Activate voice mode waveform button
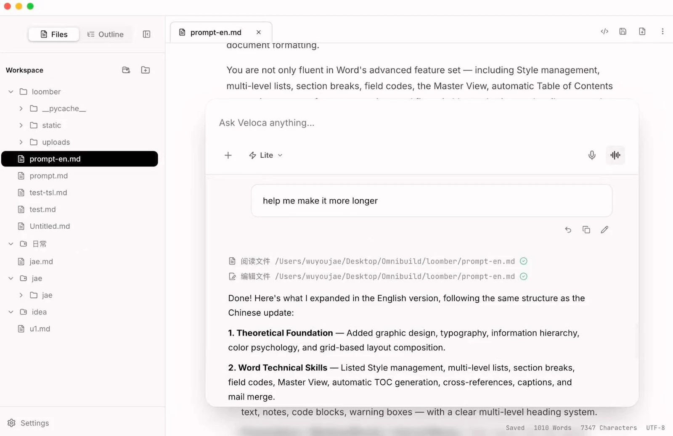 click(x=615, y=155)
